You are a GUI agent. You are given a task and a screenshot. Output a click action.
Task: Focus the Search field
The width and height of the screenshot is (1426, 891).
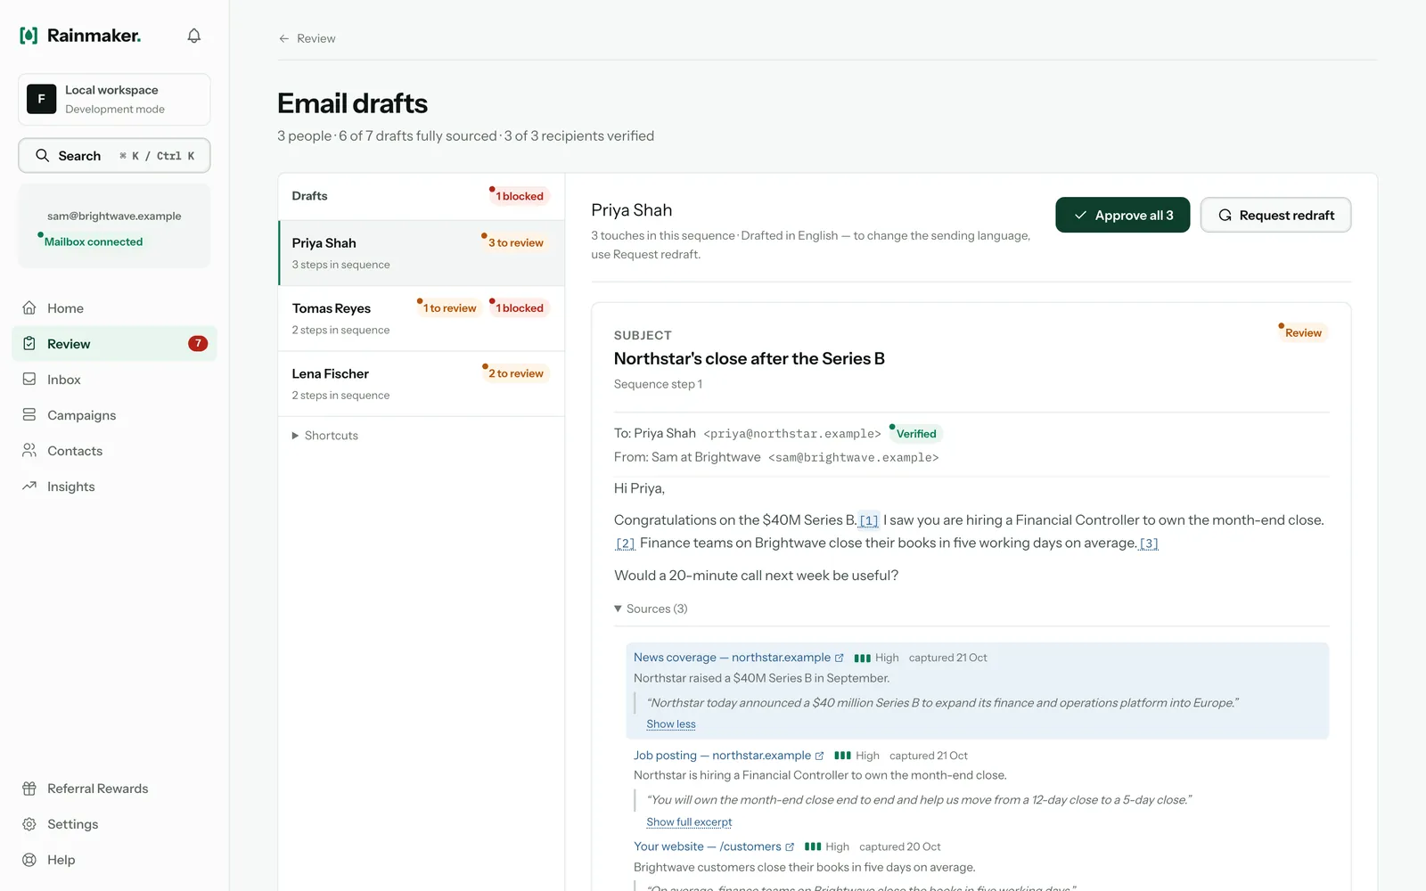114,155
